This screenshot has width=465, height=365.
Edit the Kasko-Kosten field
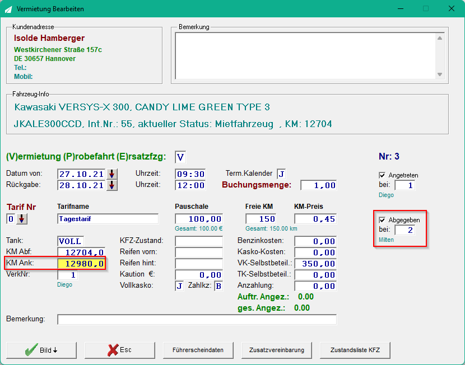315,252
